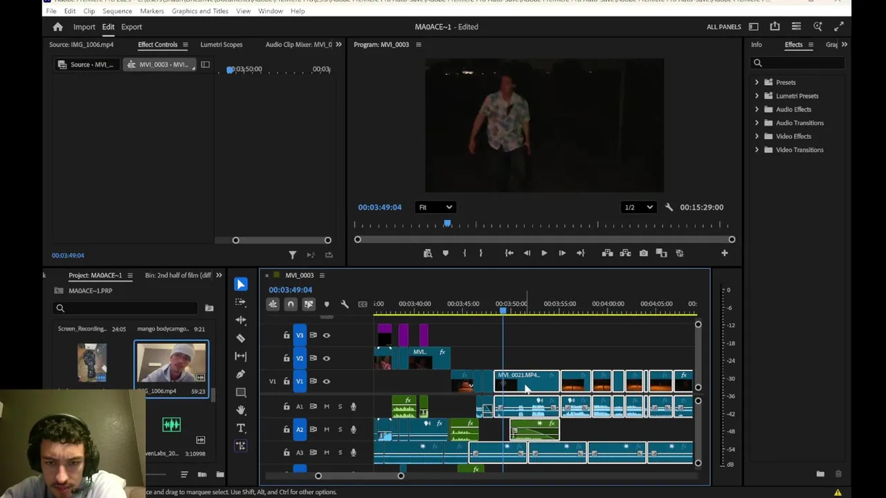Select the Ripple Edit tool
886x498 pixels.
[240, 320]
